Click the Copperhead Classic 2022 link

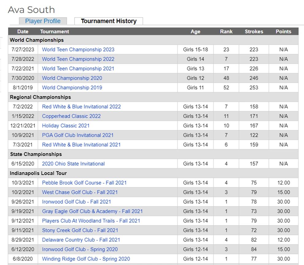71,116
